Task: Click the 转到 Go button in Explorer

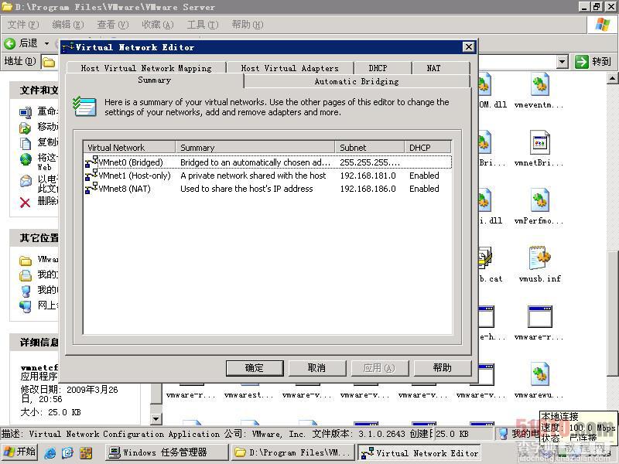Action: [593, 62]
